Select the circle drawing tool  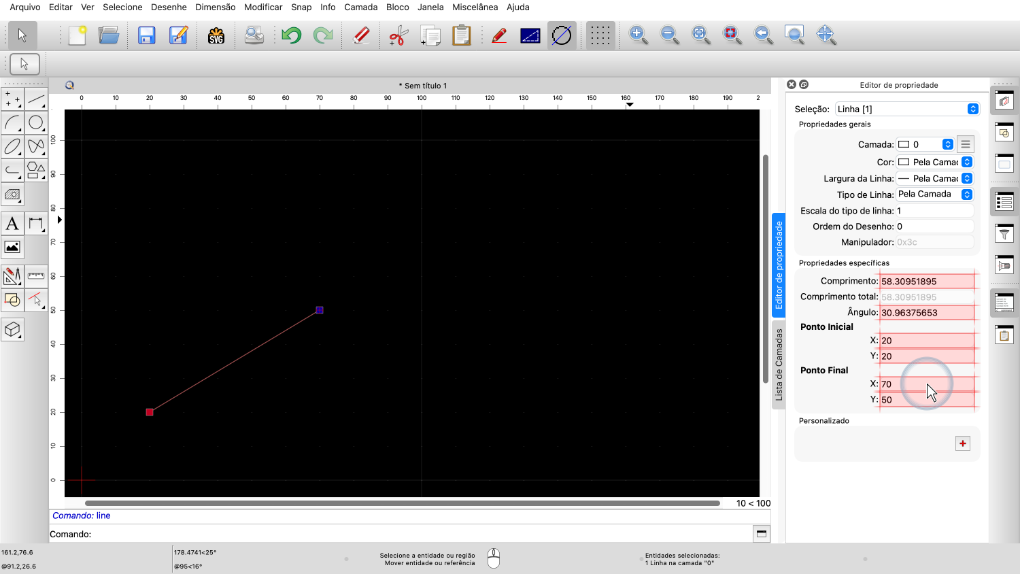(x=36, y=123)
